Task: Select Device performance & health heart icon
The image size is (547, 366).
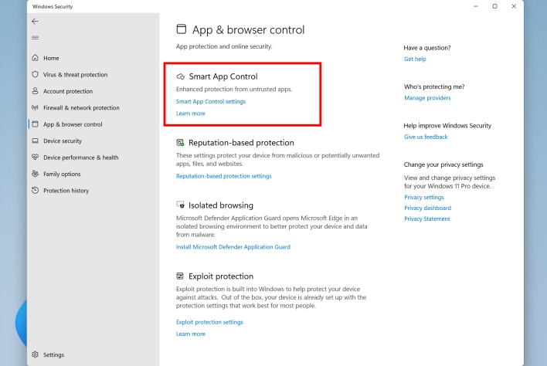Action: (36, 158)
